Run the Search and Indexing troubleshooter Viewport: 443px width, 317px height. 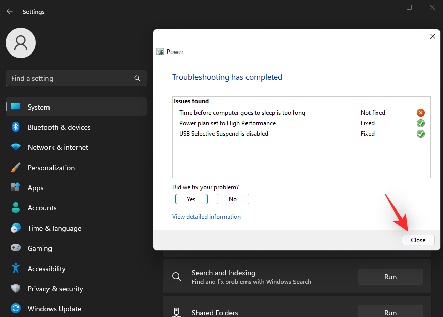click(390, 277)
